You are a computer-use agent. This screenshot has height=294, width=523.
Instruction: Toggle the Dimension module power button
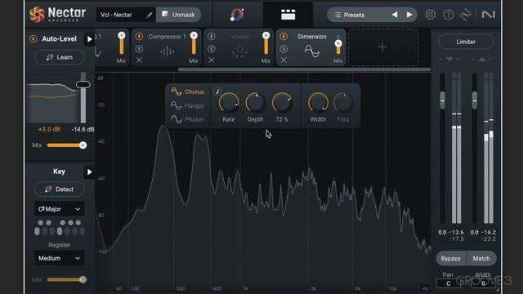284,36
